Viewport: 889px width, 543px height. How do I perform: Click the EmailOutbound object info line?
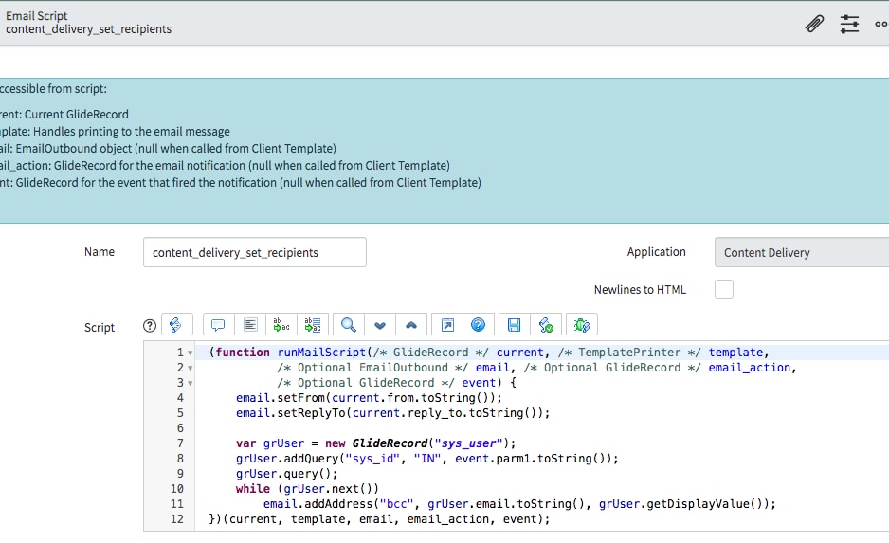(168, 149)
